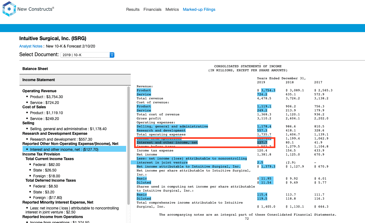This screenshot has width=365, height=223.
Task: Click the 'Total Current Income Taxes' heading
Action: [x=49, y=159]
